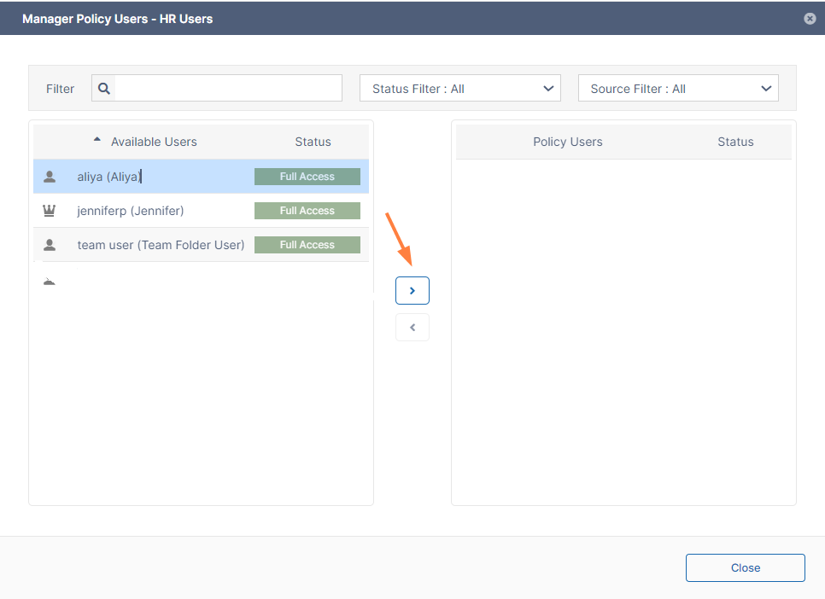Click the partially visible icon in the fourth row
825x599 pixels.
(50, 282)
